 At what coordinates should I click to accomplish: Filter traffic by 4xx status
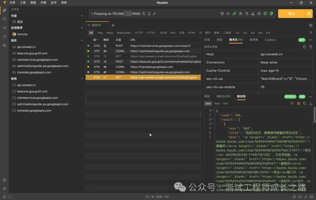point(260,33)
